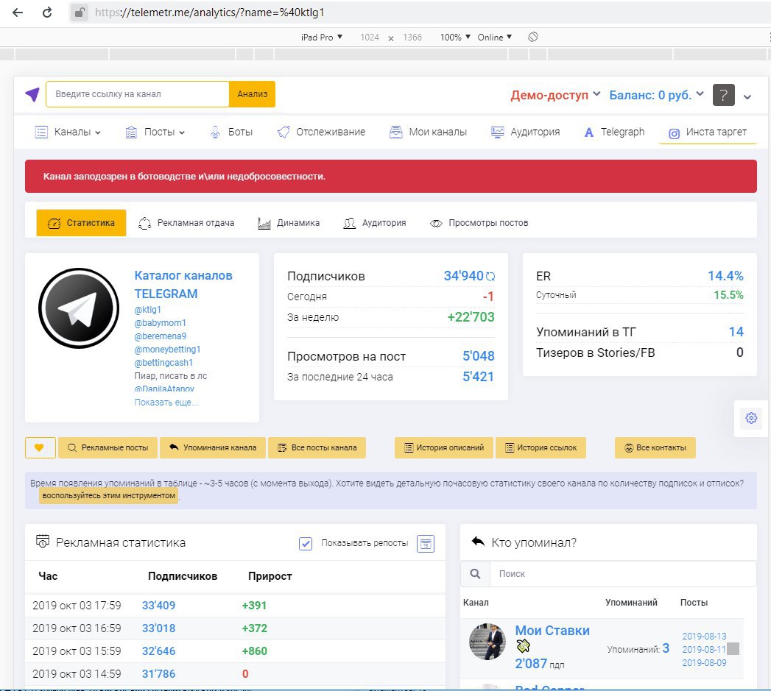Open Аудитория in the top navigation
This screenshot has width=771, height=691.
coord(525,132)
